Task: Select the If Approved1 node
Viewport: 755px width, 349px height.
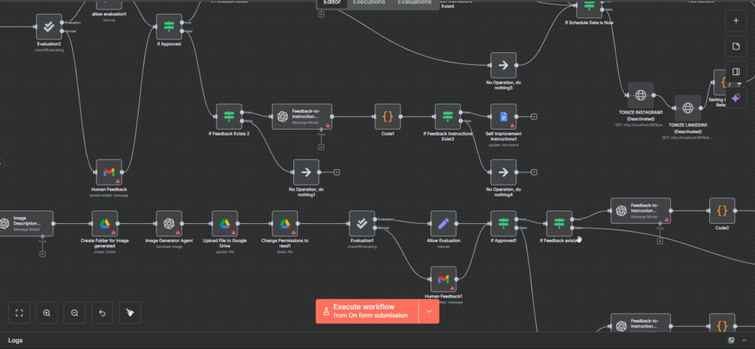Action: (x=503, y=224)
